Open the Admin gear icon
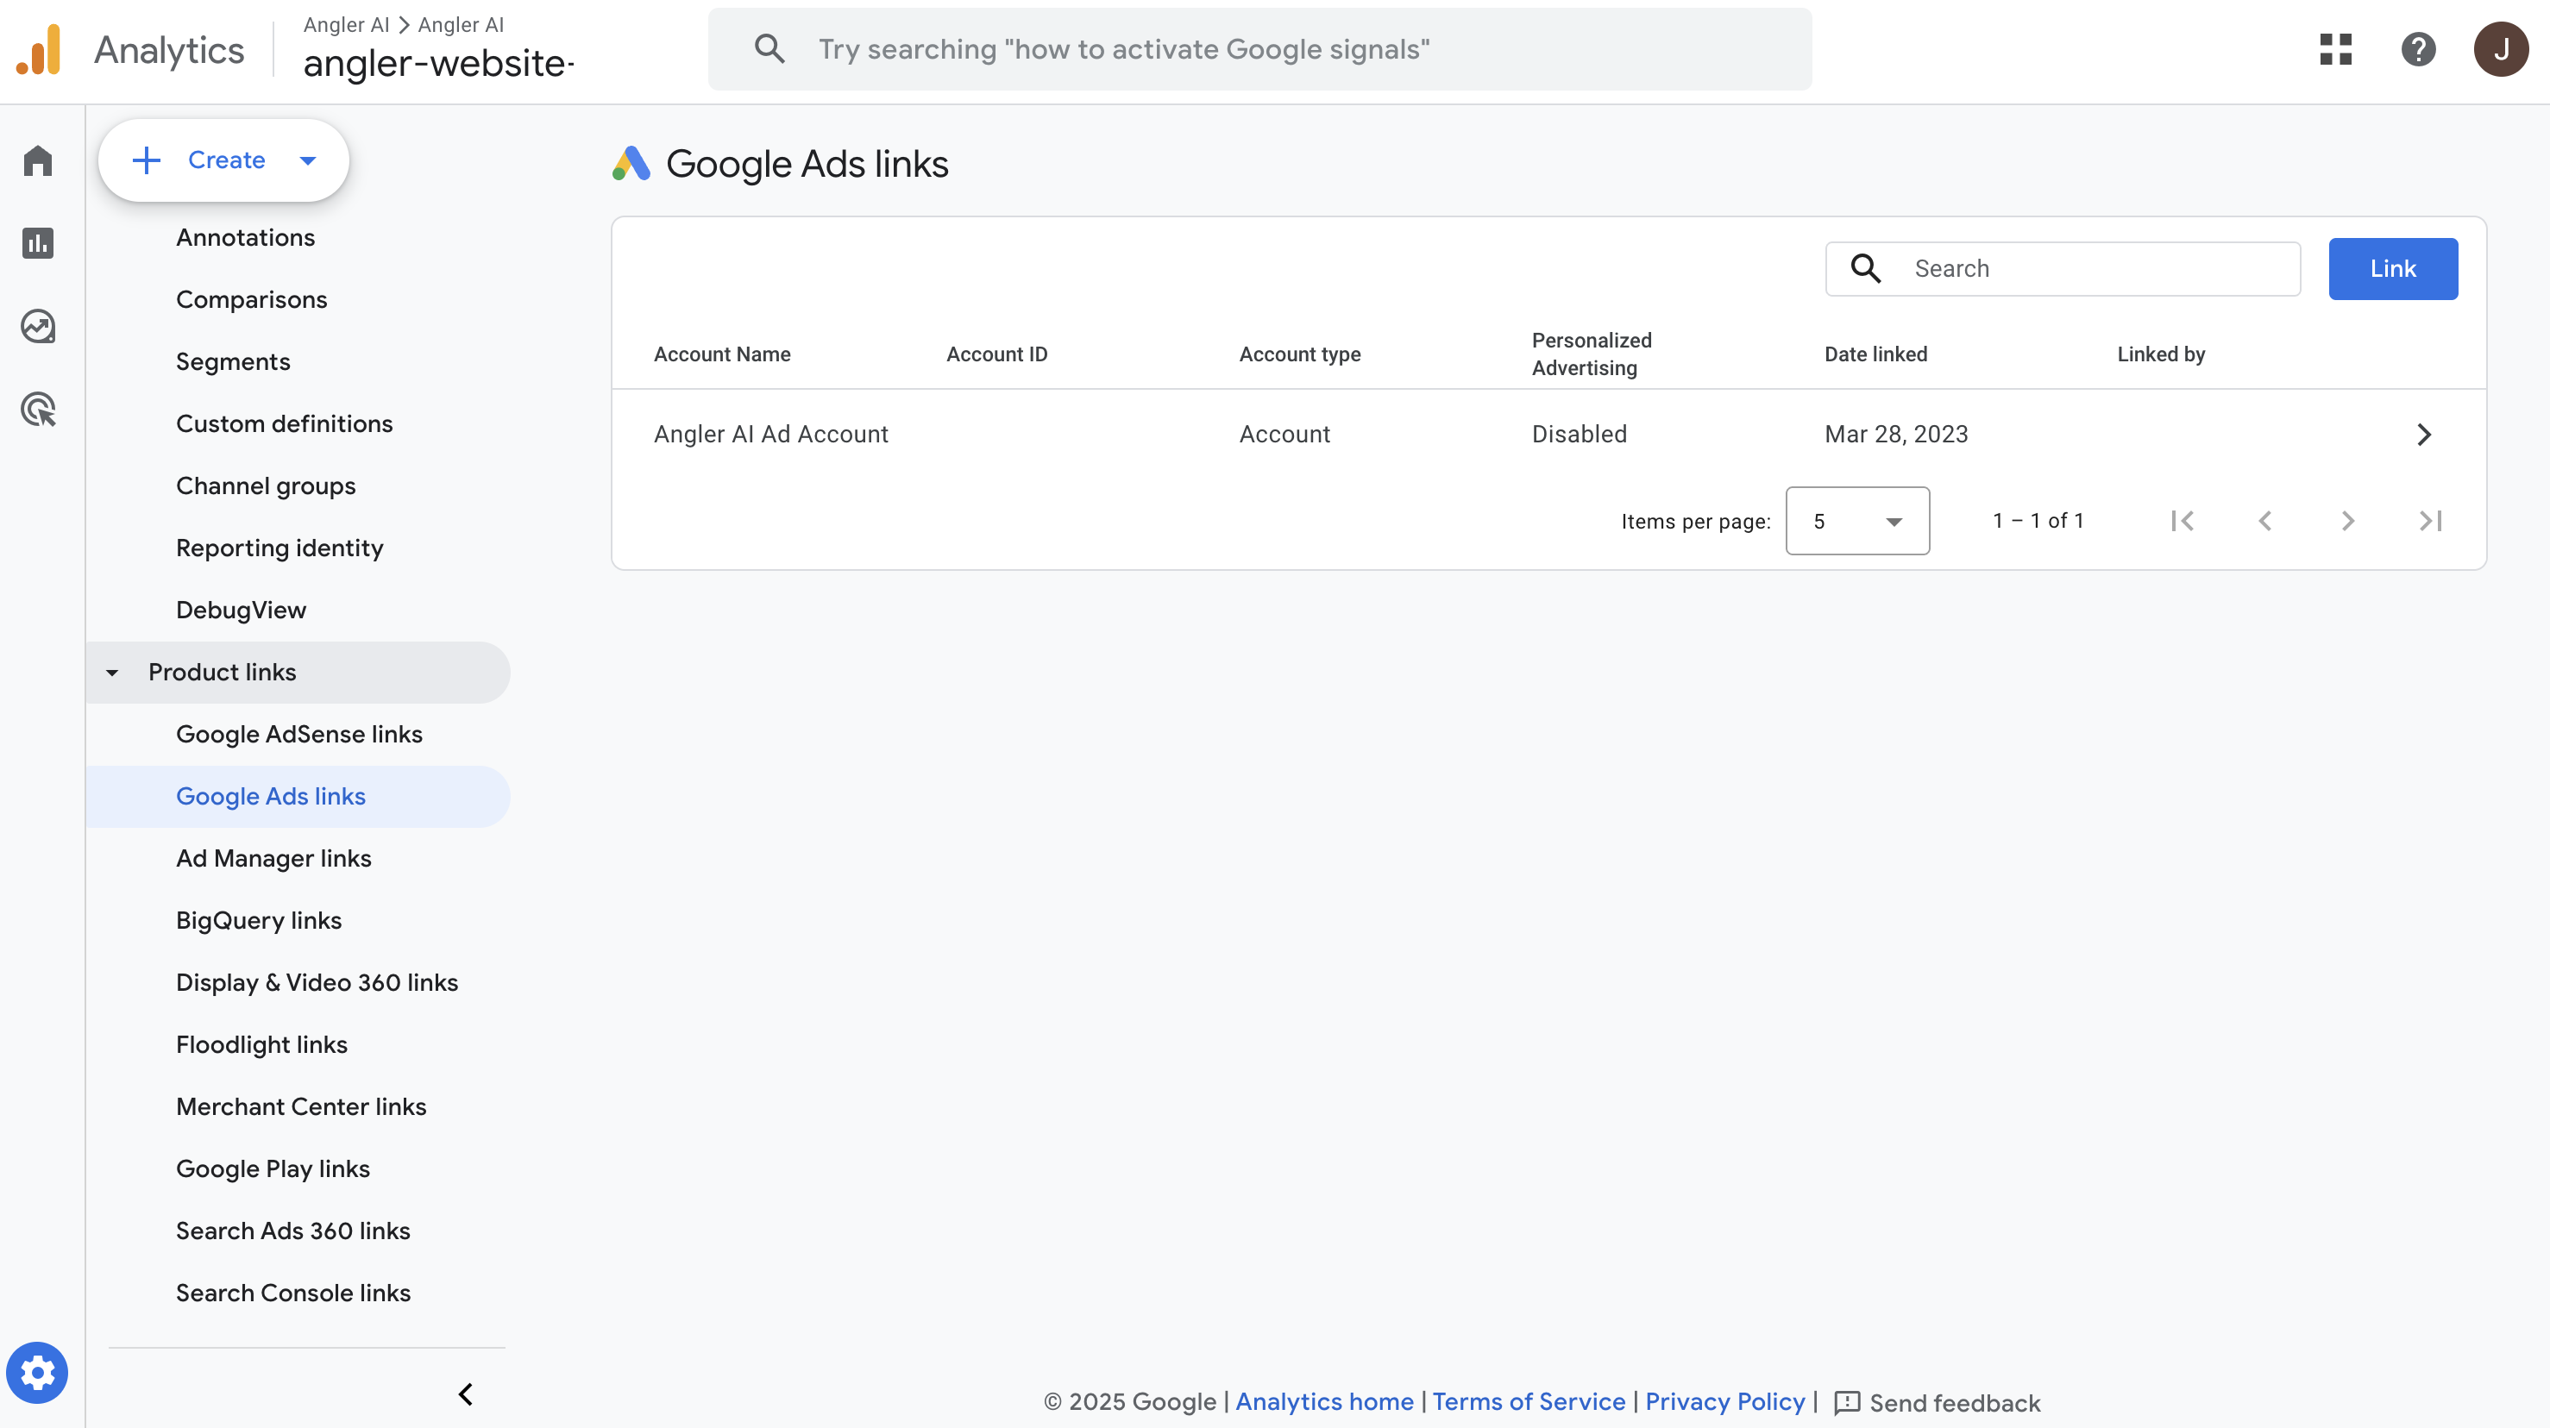The height and width of the screenshot is (1428, 2550). (x=38, y=1373)
